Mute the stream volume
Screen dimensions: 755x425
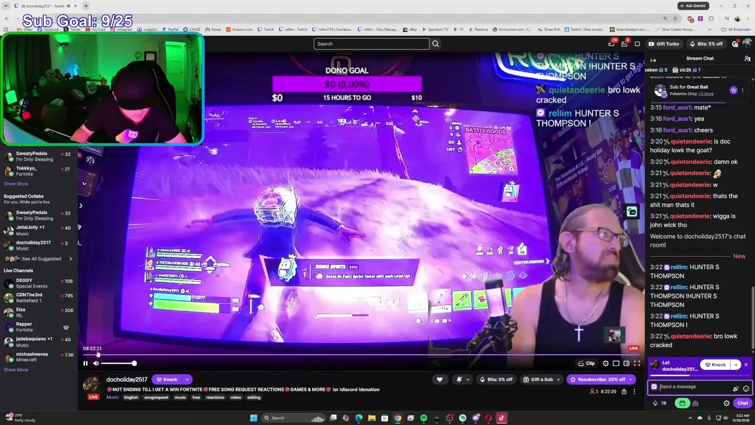[x=96, y=364]
